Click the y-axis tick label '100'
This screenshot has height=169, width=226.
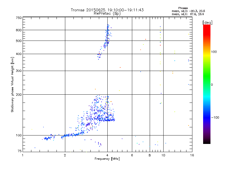pyautogui.click(x=19, y=135)
